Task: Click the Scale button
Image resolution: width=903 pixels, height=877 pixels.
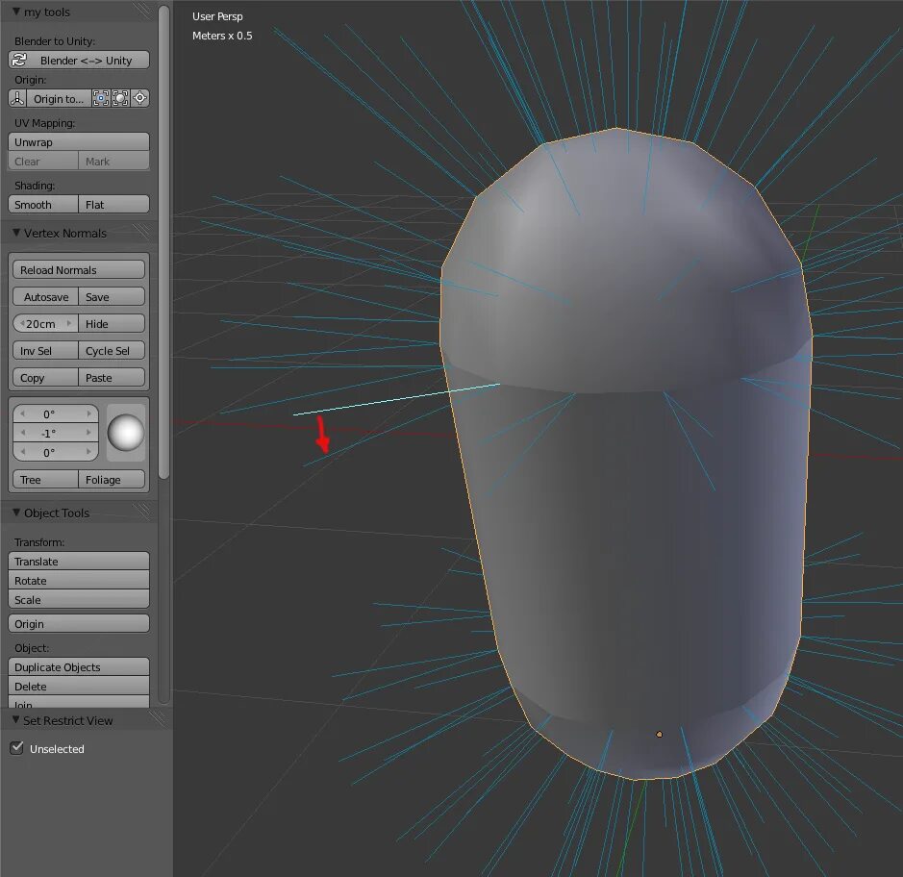Action: pos(79,599)
